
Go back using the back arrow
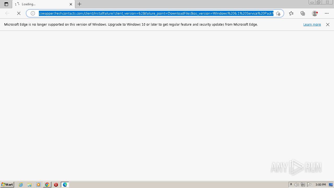point(7,13)
